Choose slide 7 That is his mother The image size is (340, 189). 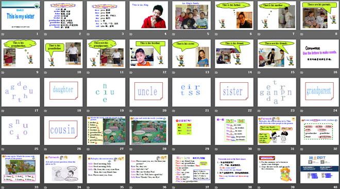pos(277,15)
